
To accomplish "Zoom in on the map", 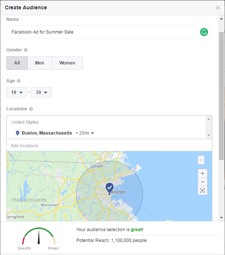I will (203, 173).
